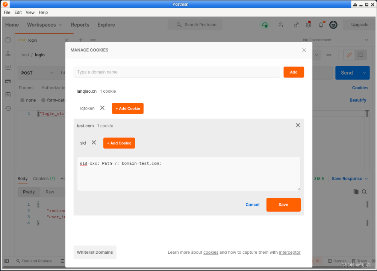
Task: Switch to response Body tab
Action: (x=22, y=179)
